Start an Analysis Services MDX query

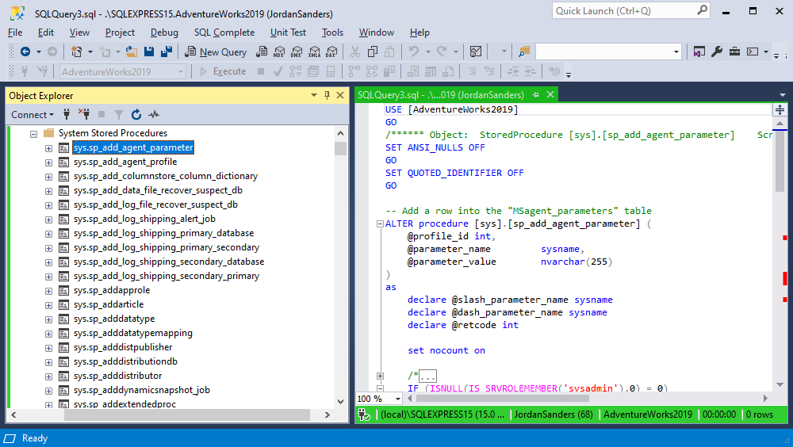tap(279, 52)
